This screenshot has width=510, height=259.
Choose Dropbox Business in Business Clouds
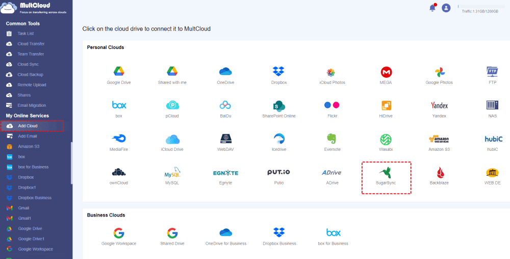[279, 237]
